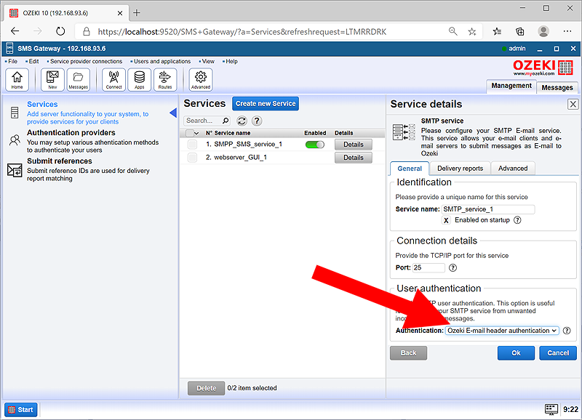Click the New message toolbar icon
This screenshot has width=582, height=420.
tap(52, 79)
